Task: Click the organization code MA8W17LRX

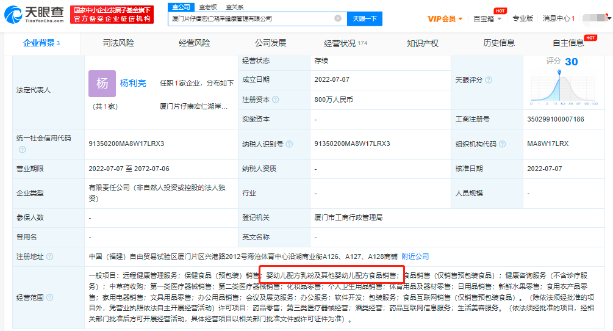Action: tap(548, 144)
